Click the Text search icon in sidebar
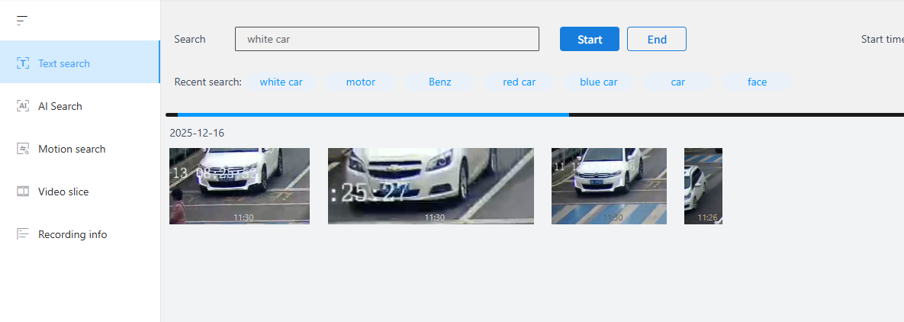This screenshot has width=904, height=322. (23, 63)
